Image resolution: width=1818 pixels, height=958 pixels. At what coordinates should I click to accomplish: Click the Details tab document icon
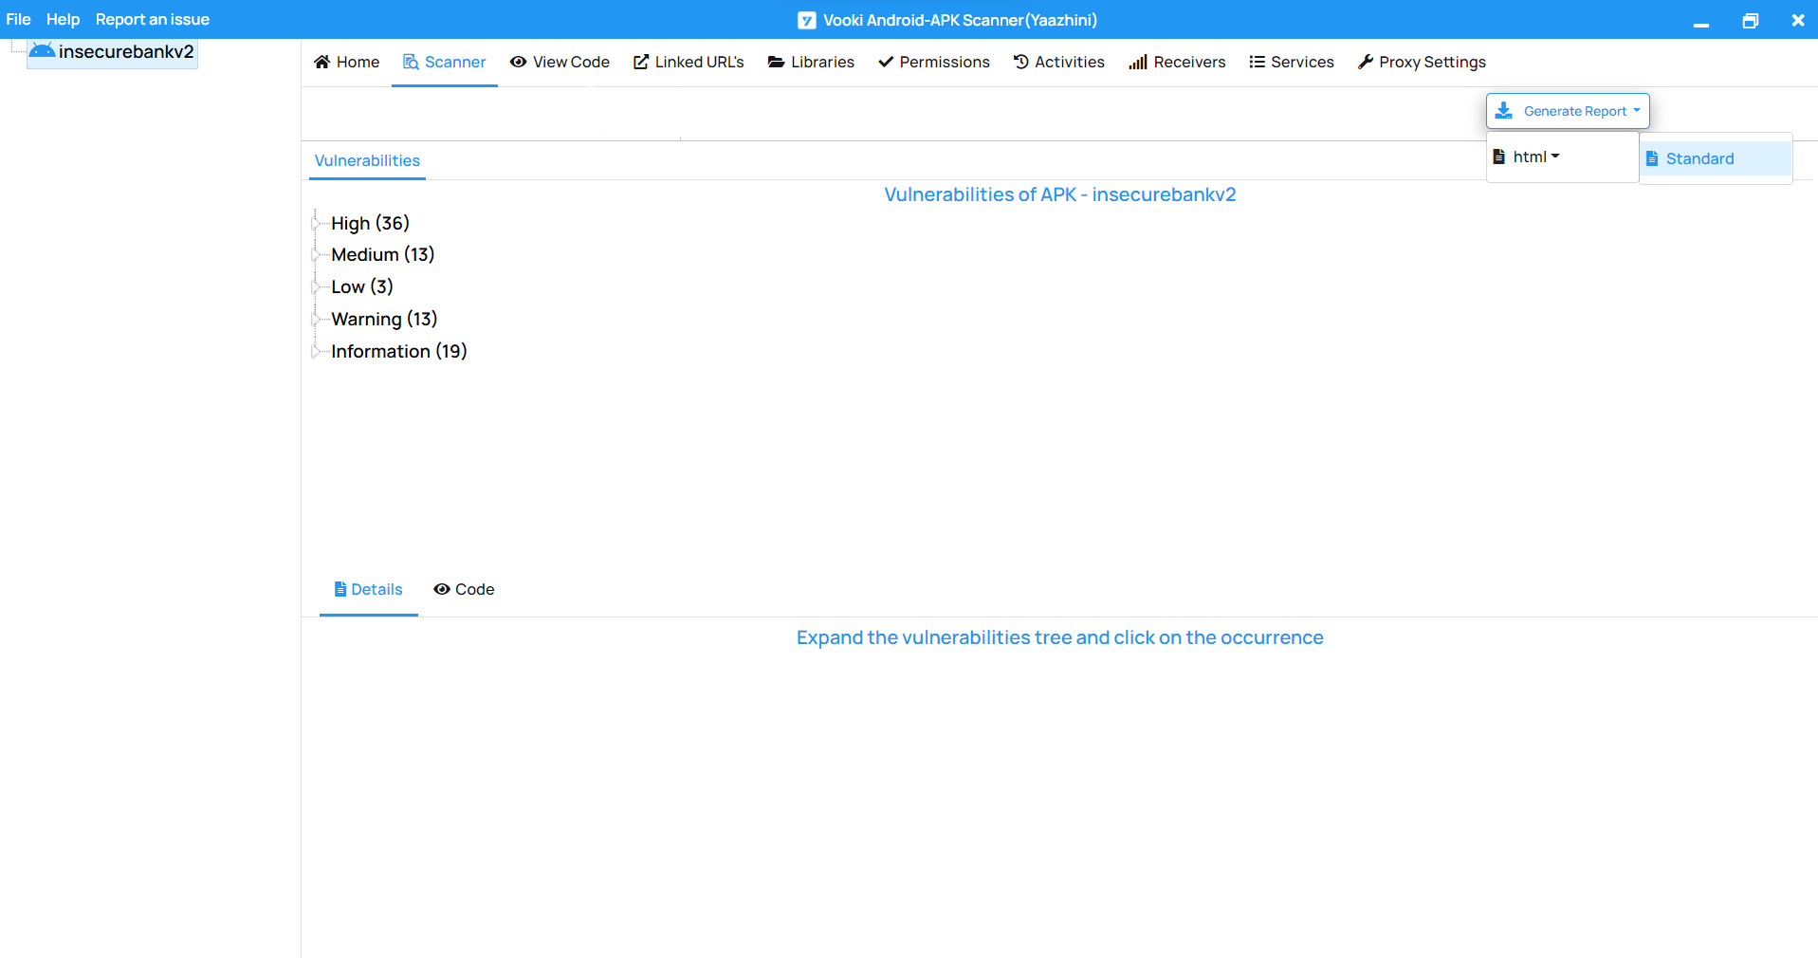(x=340, y=589)
